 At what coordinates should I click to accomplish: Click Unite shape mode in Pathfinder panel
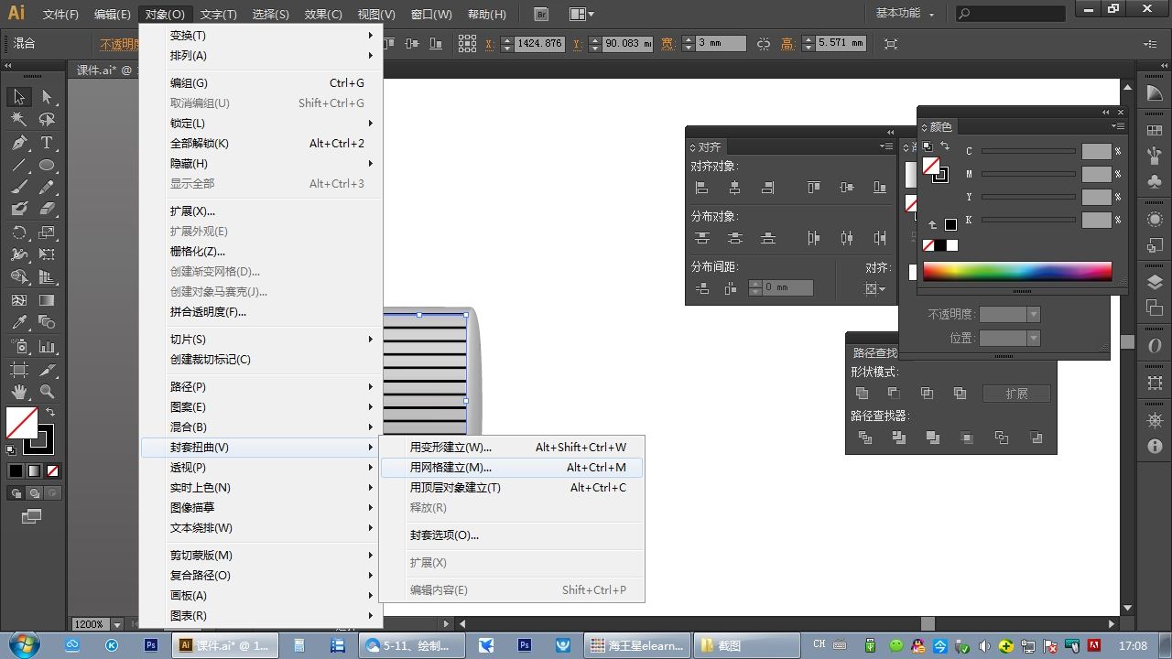point(862,394)
